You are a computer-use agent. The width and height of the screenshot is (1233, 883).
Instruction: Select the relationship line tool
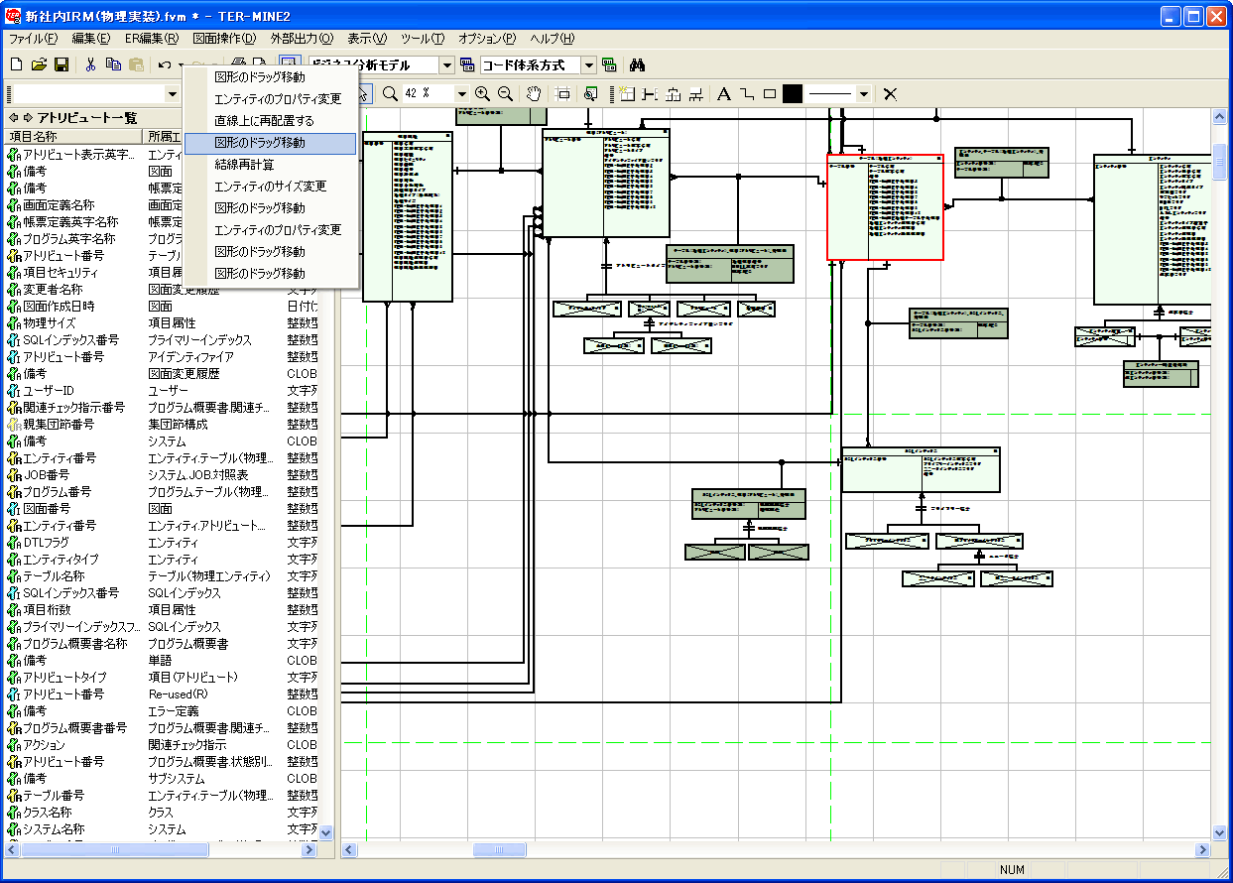pos(650,93)
